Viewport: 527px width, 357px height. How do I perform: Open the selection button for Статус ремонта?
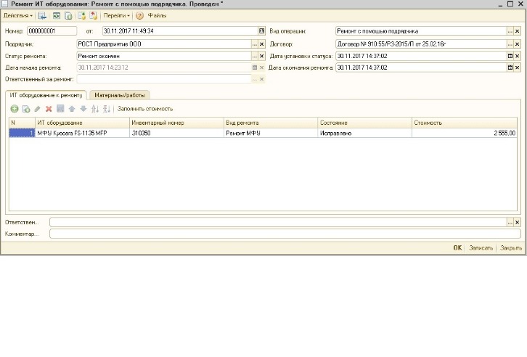point(254,56)
